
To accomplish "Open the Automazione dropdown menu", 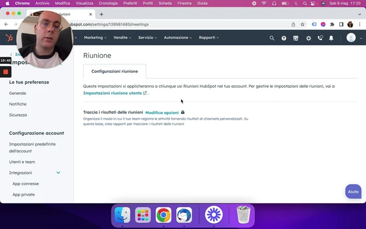I will [178, 38].
